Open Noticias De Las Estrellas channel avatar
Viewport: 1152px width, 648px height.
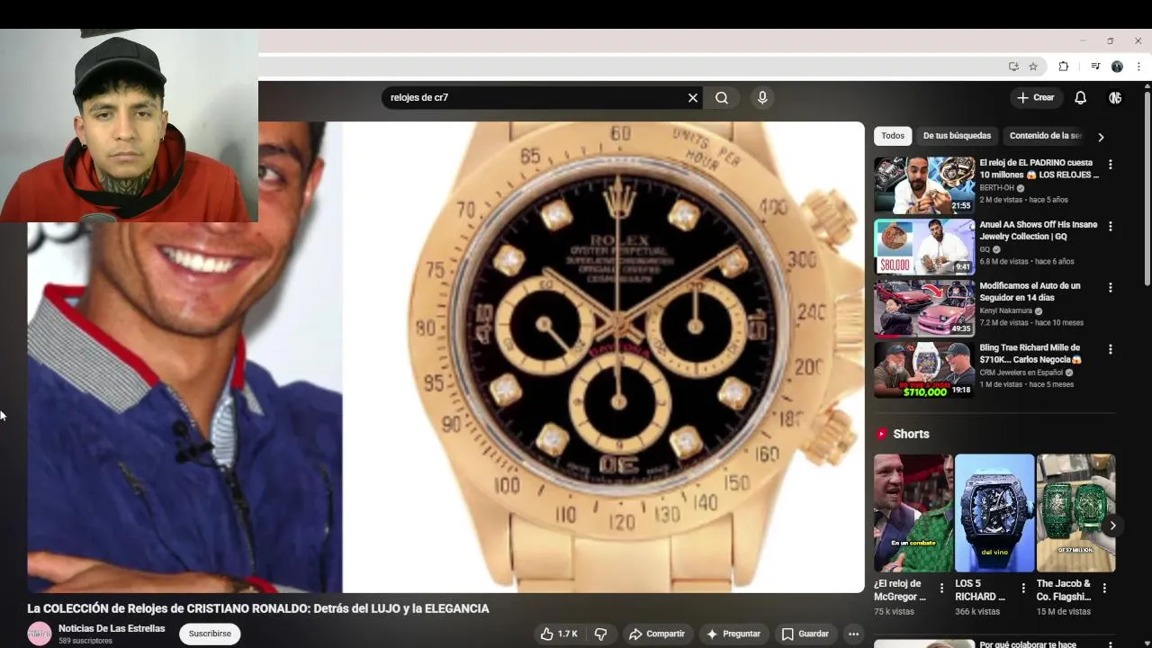[x=40, y=634]
